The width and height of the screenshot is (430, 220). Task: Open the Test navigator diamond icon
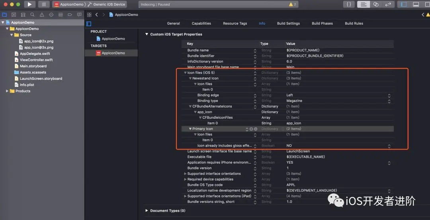click(51, 15)
